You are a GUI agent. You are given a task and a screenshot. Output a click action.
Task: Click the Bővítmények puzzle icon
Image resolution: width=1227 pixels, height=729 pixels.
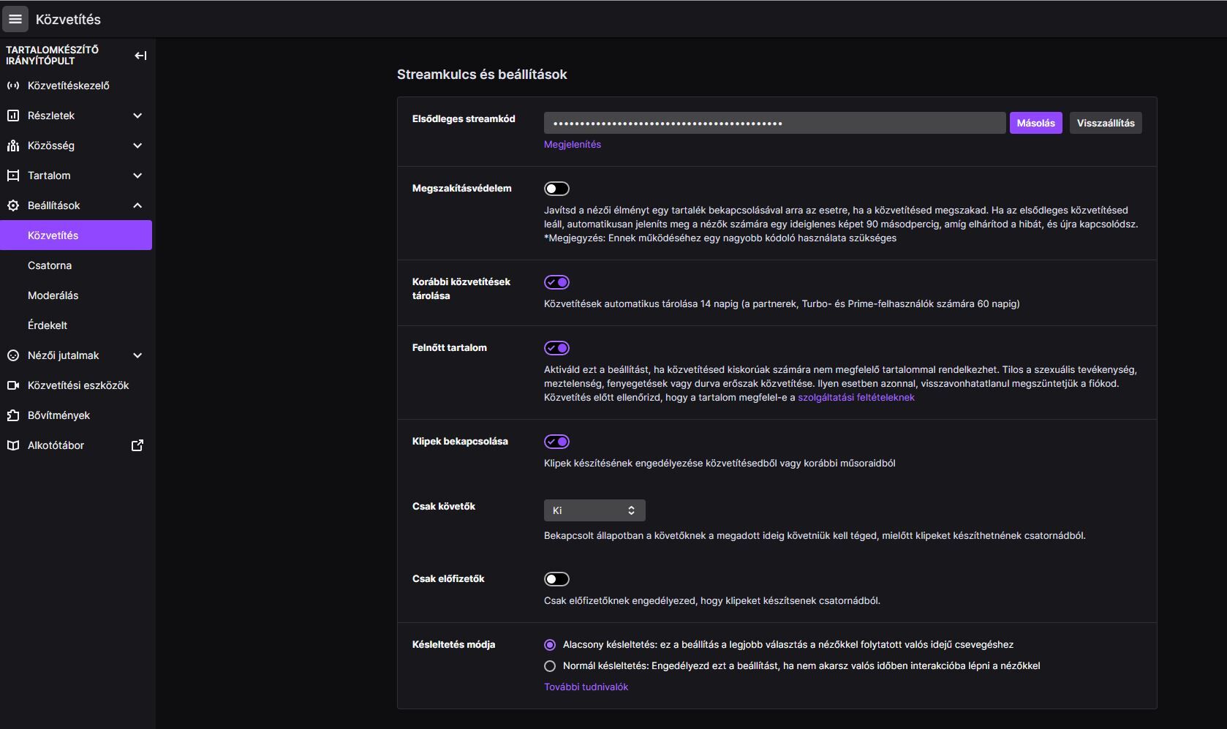click(x=12, y=415)
